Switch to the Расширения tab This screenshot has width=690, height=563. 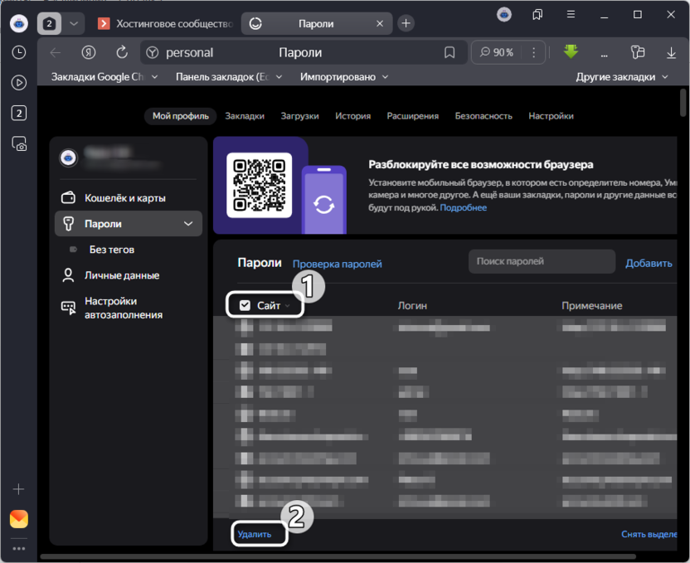(x=412, y=116)
